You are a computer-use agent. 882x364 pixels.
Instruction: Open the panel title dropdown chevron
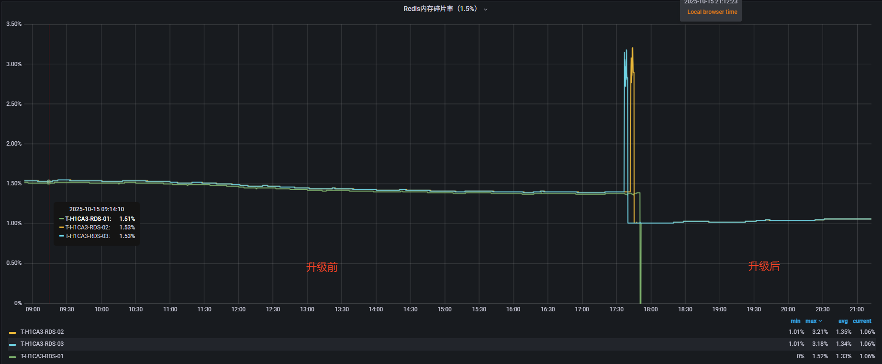point(486,9)
